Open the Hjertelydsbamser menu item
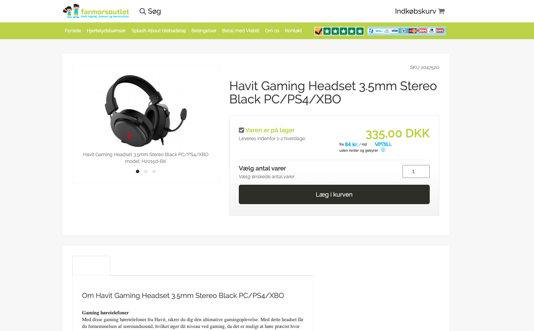534x331 pixels. [x=106, y=31]
